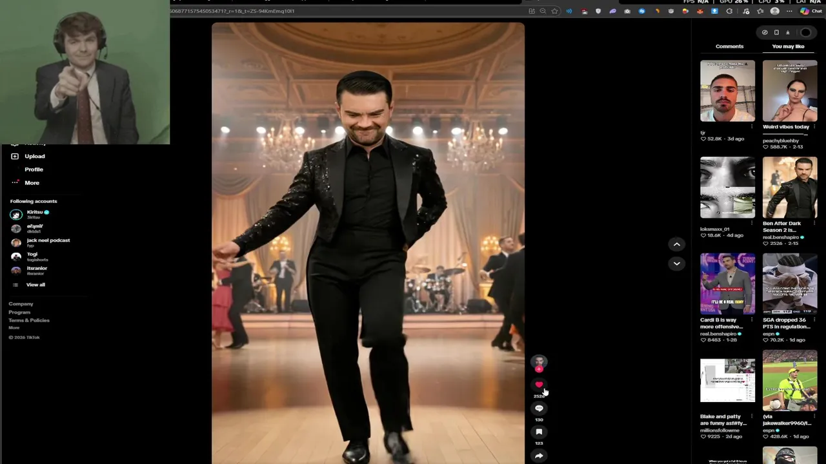Open the Blake and patty video thumbnail
Screen dimensions: 826x464
pos(727,381)
